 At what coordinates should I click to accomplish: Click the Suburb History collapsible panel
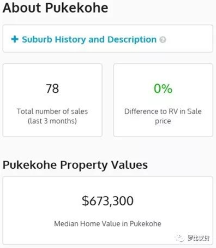click(x=108, y=39)
